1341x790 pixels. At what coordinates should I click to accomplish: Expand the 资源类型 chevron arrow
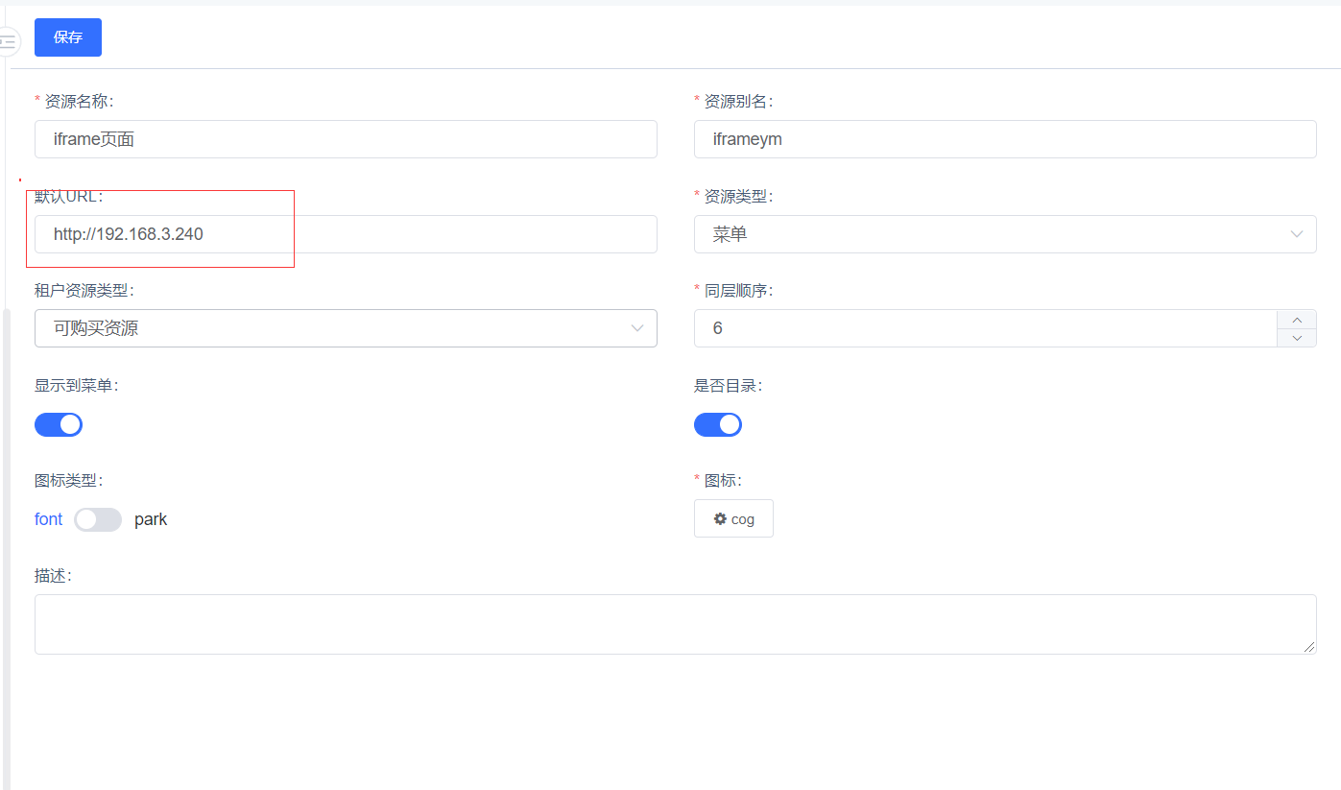1297,234
